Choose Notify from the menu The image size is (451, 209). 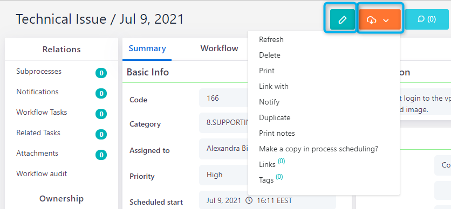pos(269,102)
